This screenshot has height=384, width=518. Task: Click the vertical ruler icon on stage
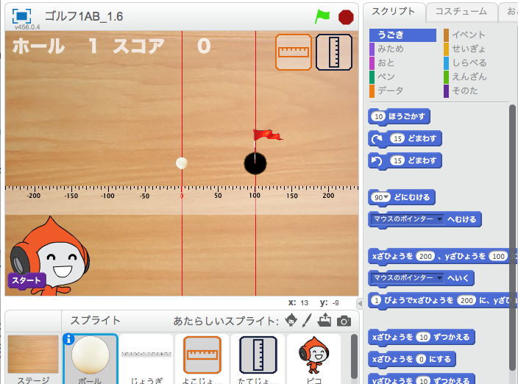[334, 52]
